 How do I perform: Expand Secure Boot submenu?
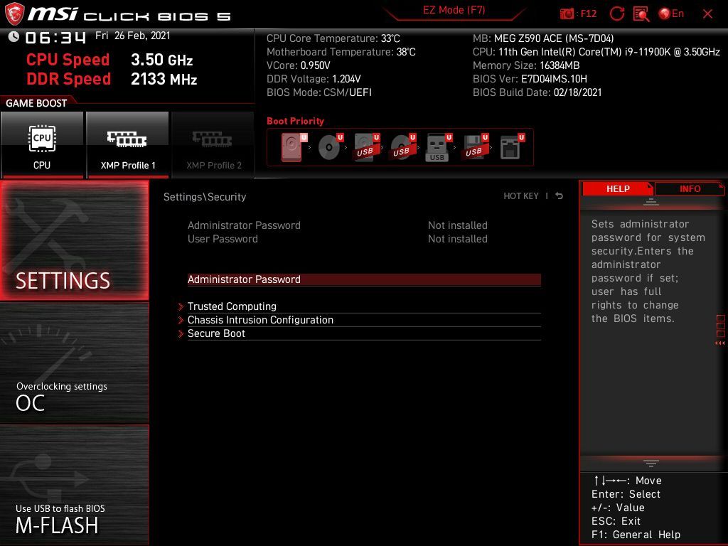[x=364, y=333]
